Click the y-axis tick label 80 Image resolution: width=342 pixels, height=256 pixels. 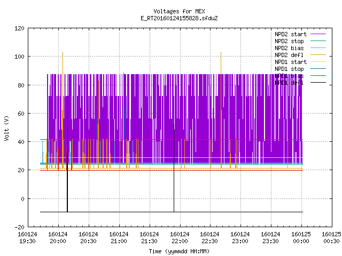point(21,85)
